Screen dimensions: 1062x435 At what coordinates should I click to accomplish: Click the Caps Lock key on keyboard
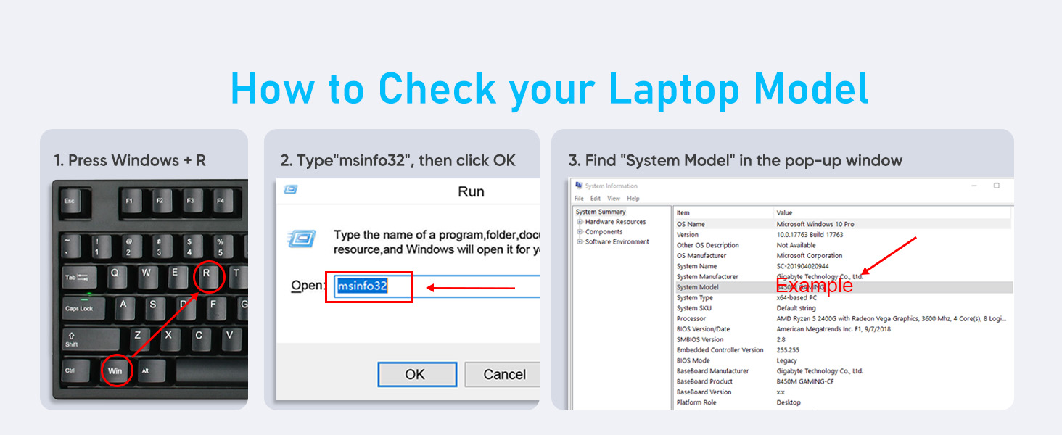point(81,307)
